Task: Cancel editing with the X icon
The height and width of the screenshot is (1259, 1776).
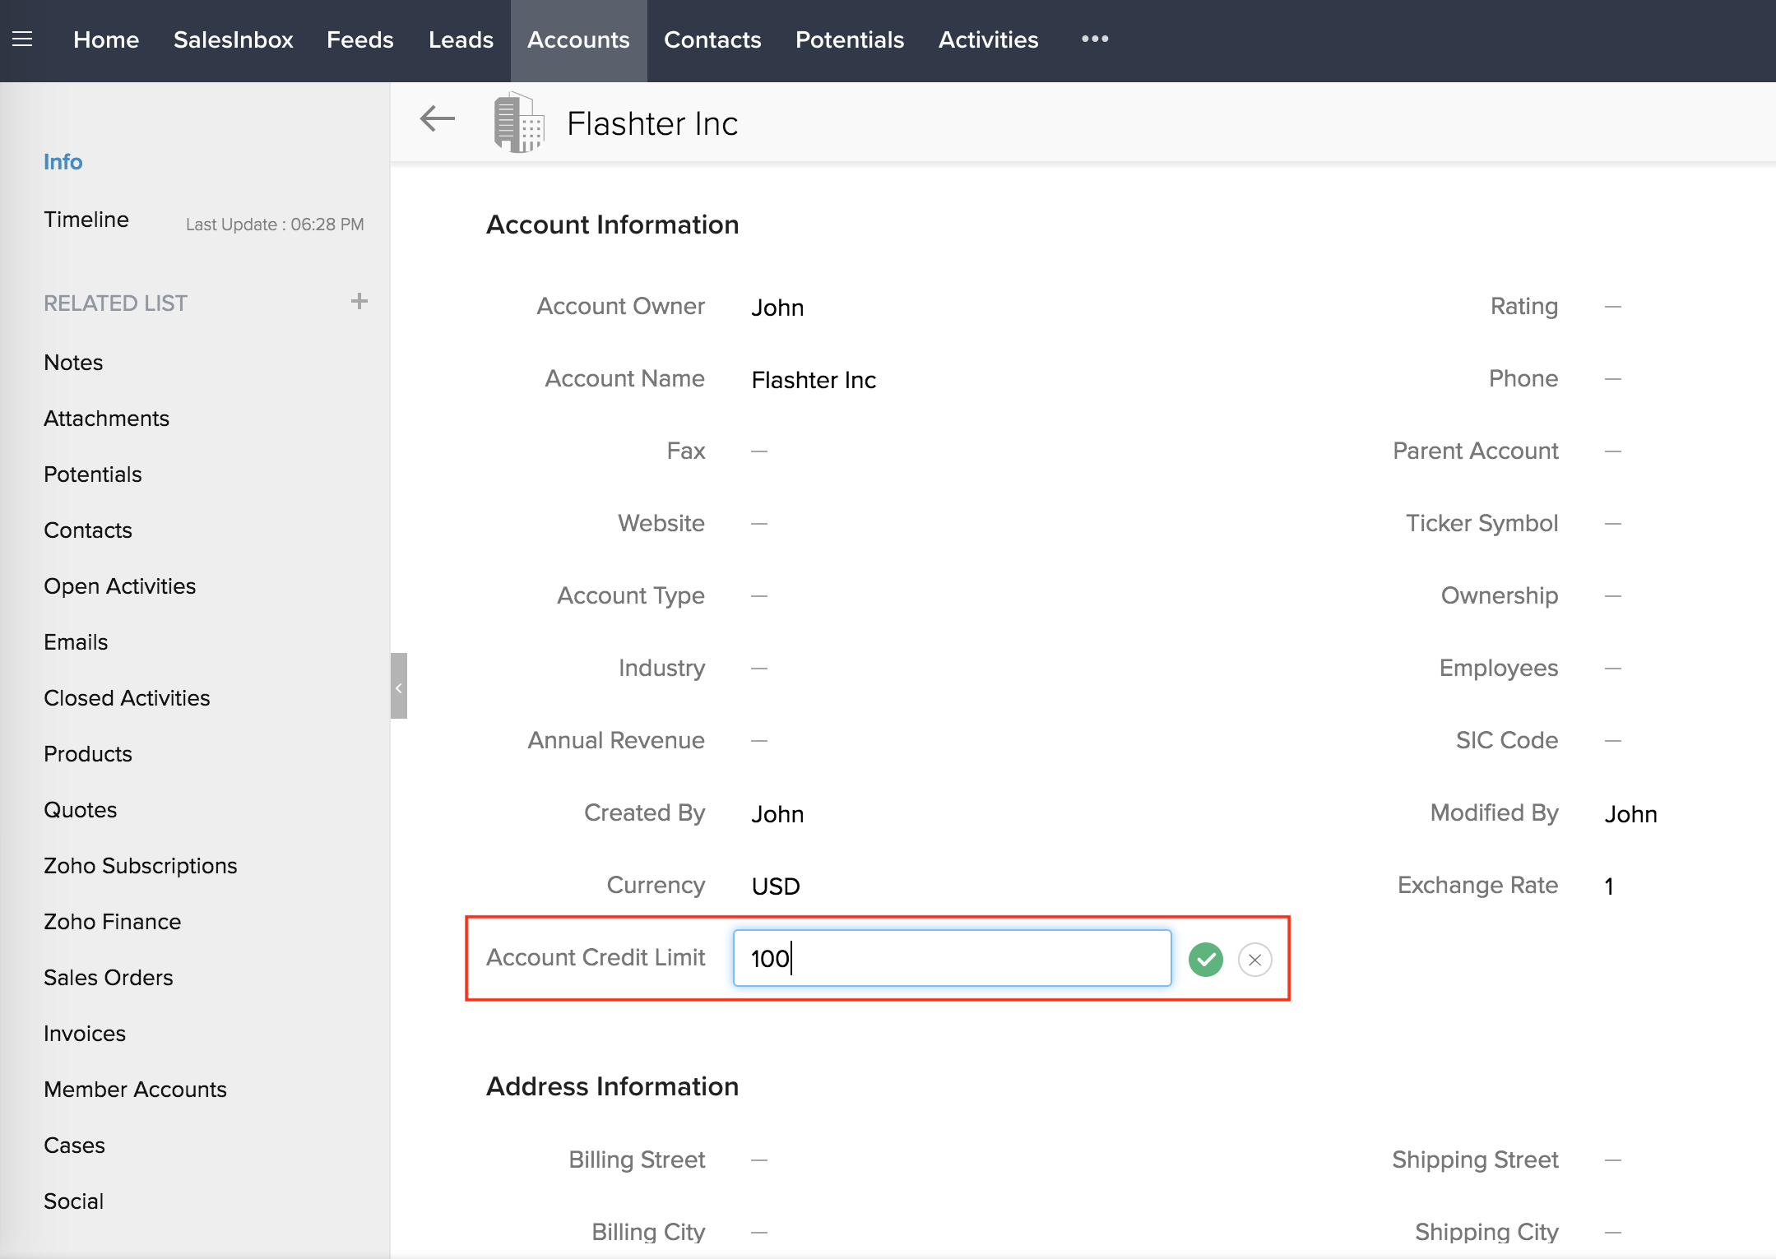Action: 1254,959
